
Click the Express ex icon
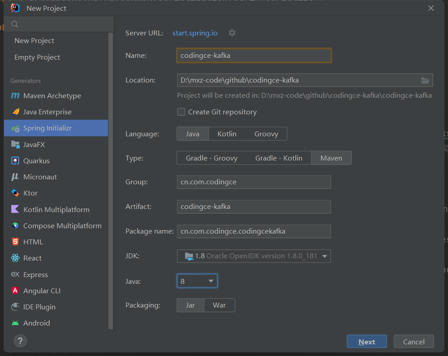pos(15,274)
